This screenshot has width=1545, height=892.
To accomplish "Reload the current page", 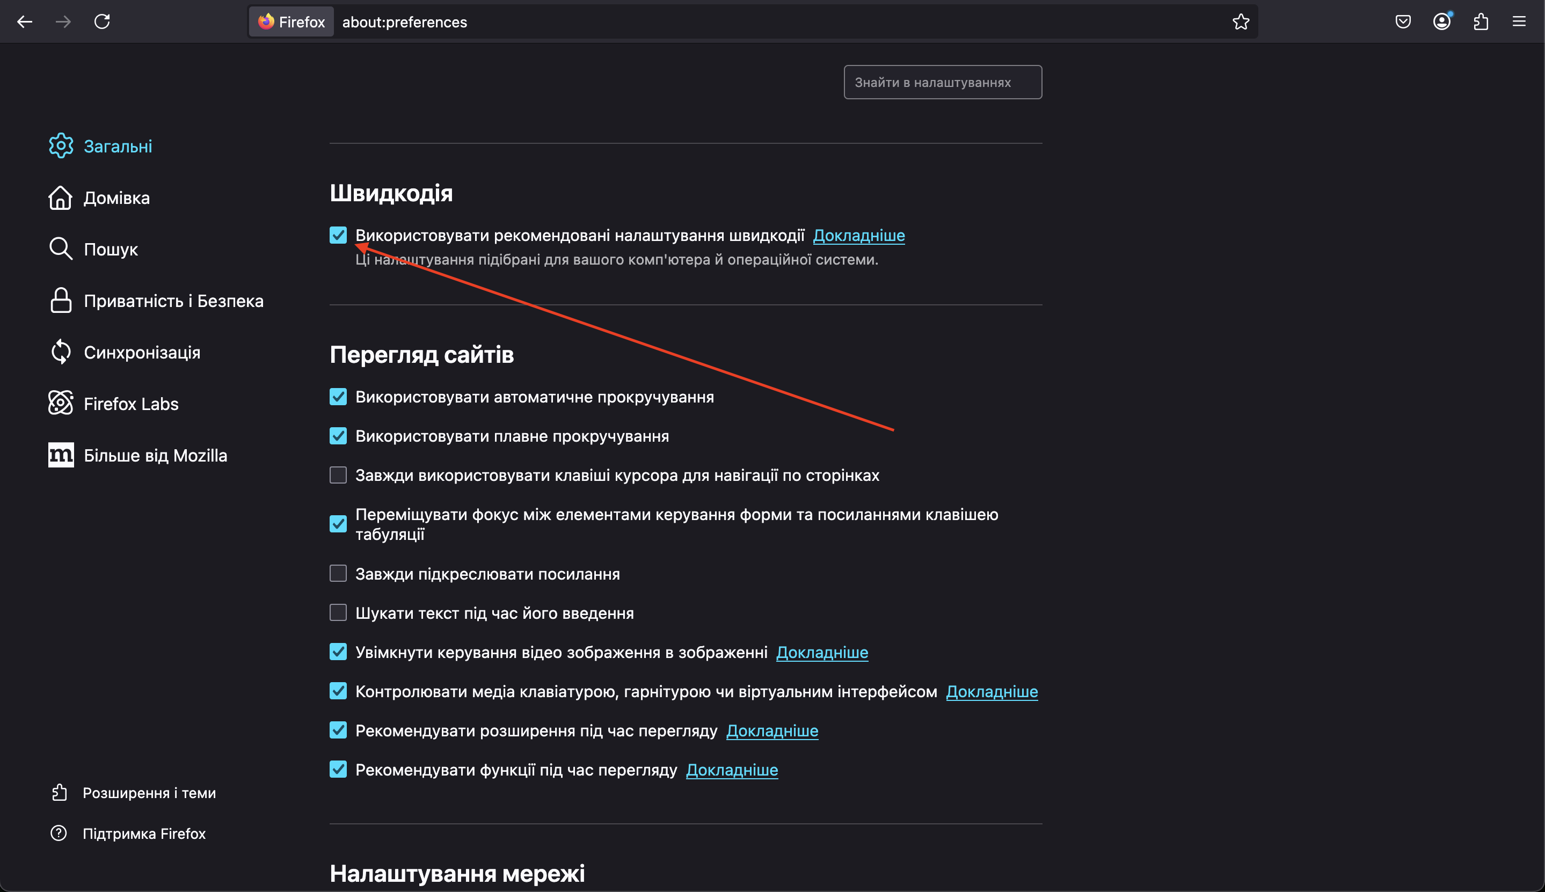I will click(103, 22).
